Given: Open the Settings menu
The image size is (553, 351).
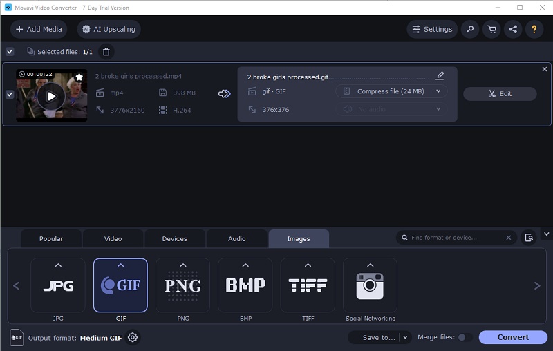Looking at the screenshot, I should (x=432, y=29).
